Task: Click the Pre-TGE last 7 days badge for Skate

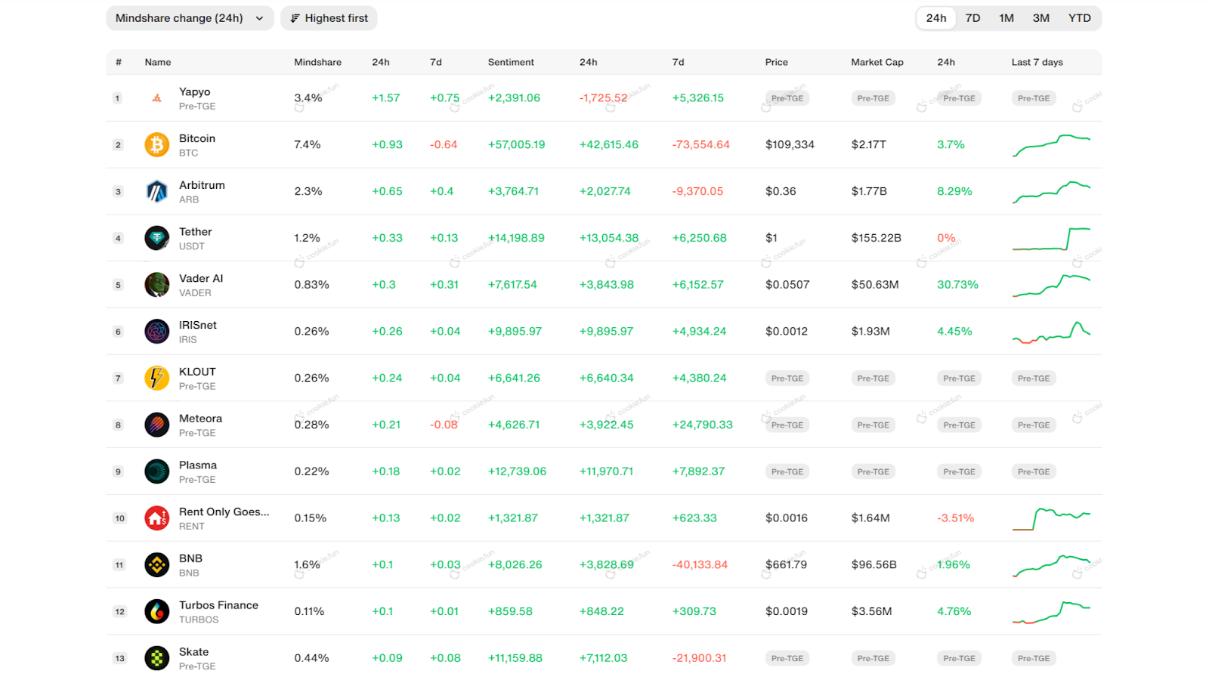Action: (1034, 658)
